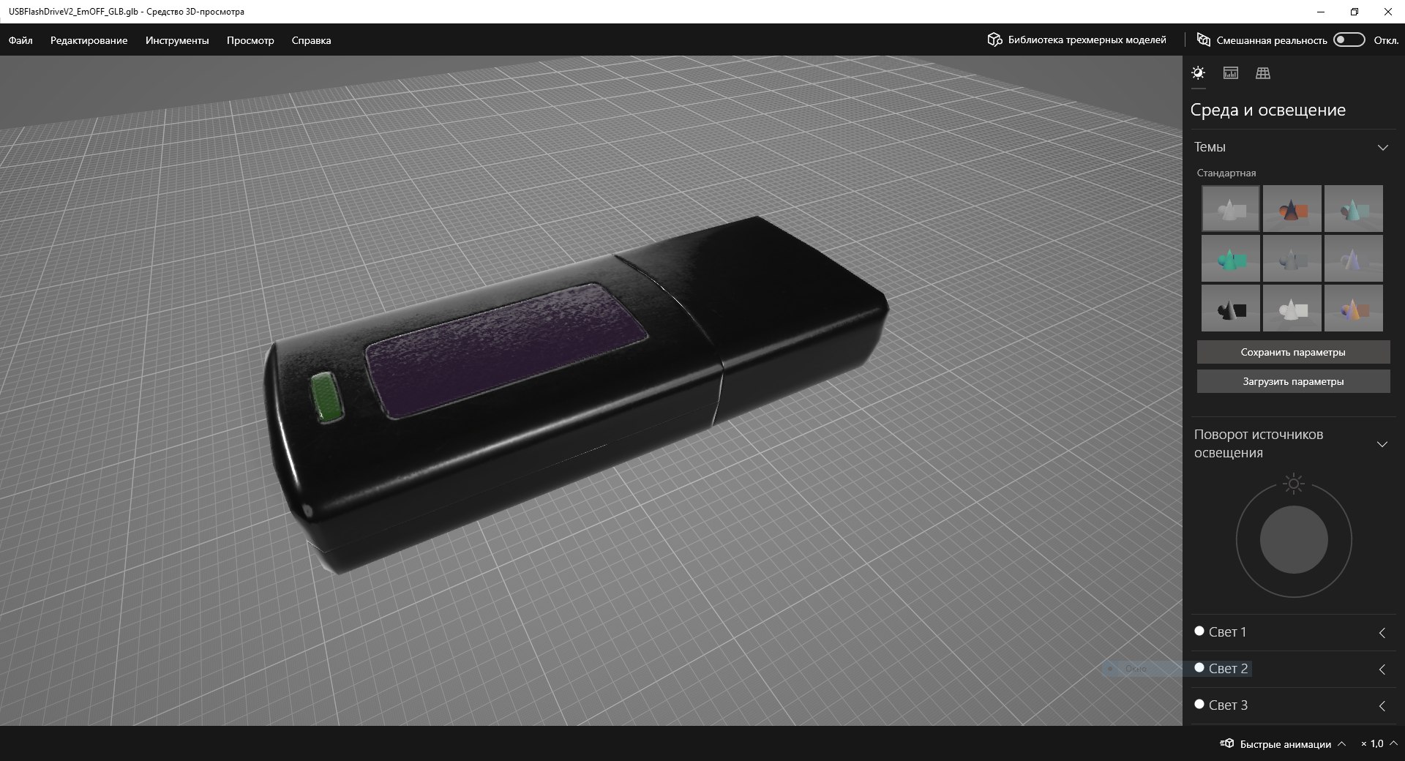Select the orange cone theme thumbnail
Screen dimensions: 1405x761
(x=1292, y=209)
